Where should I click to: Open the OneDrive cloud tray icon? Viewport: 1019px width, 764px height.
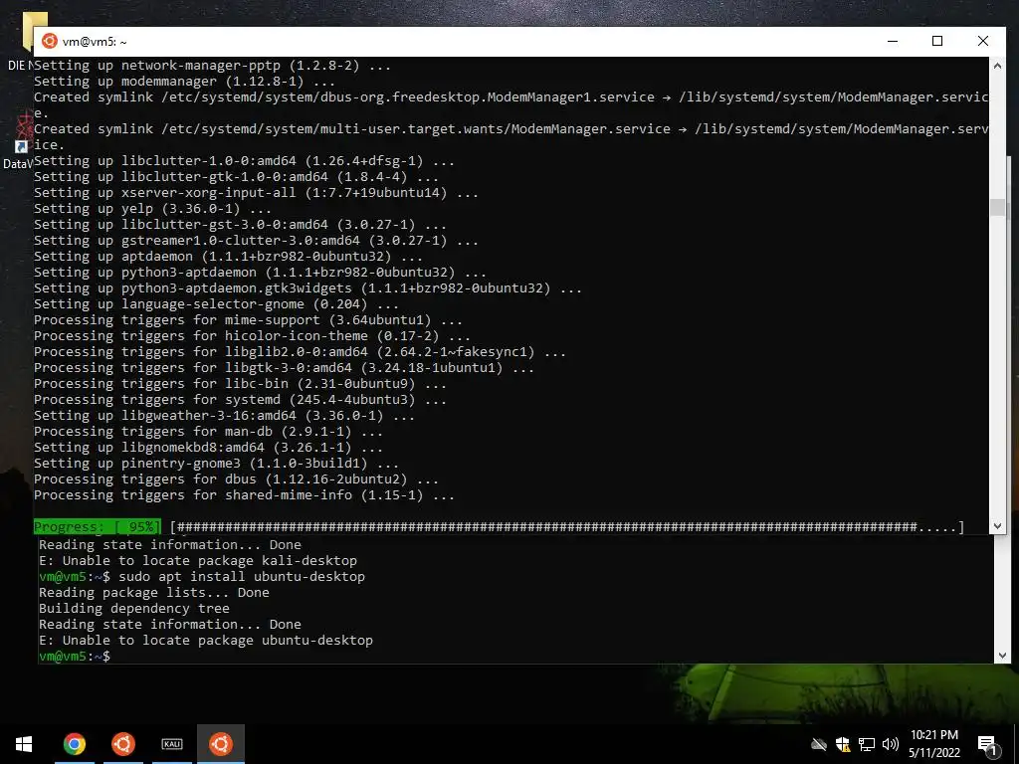click(819, 744)
